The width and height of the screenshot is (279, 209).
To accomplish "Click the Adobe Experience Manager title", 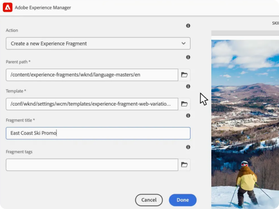I will click(x=43, y=7).
